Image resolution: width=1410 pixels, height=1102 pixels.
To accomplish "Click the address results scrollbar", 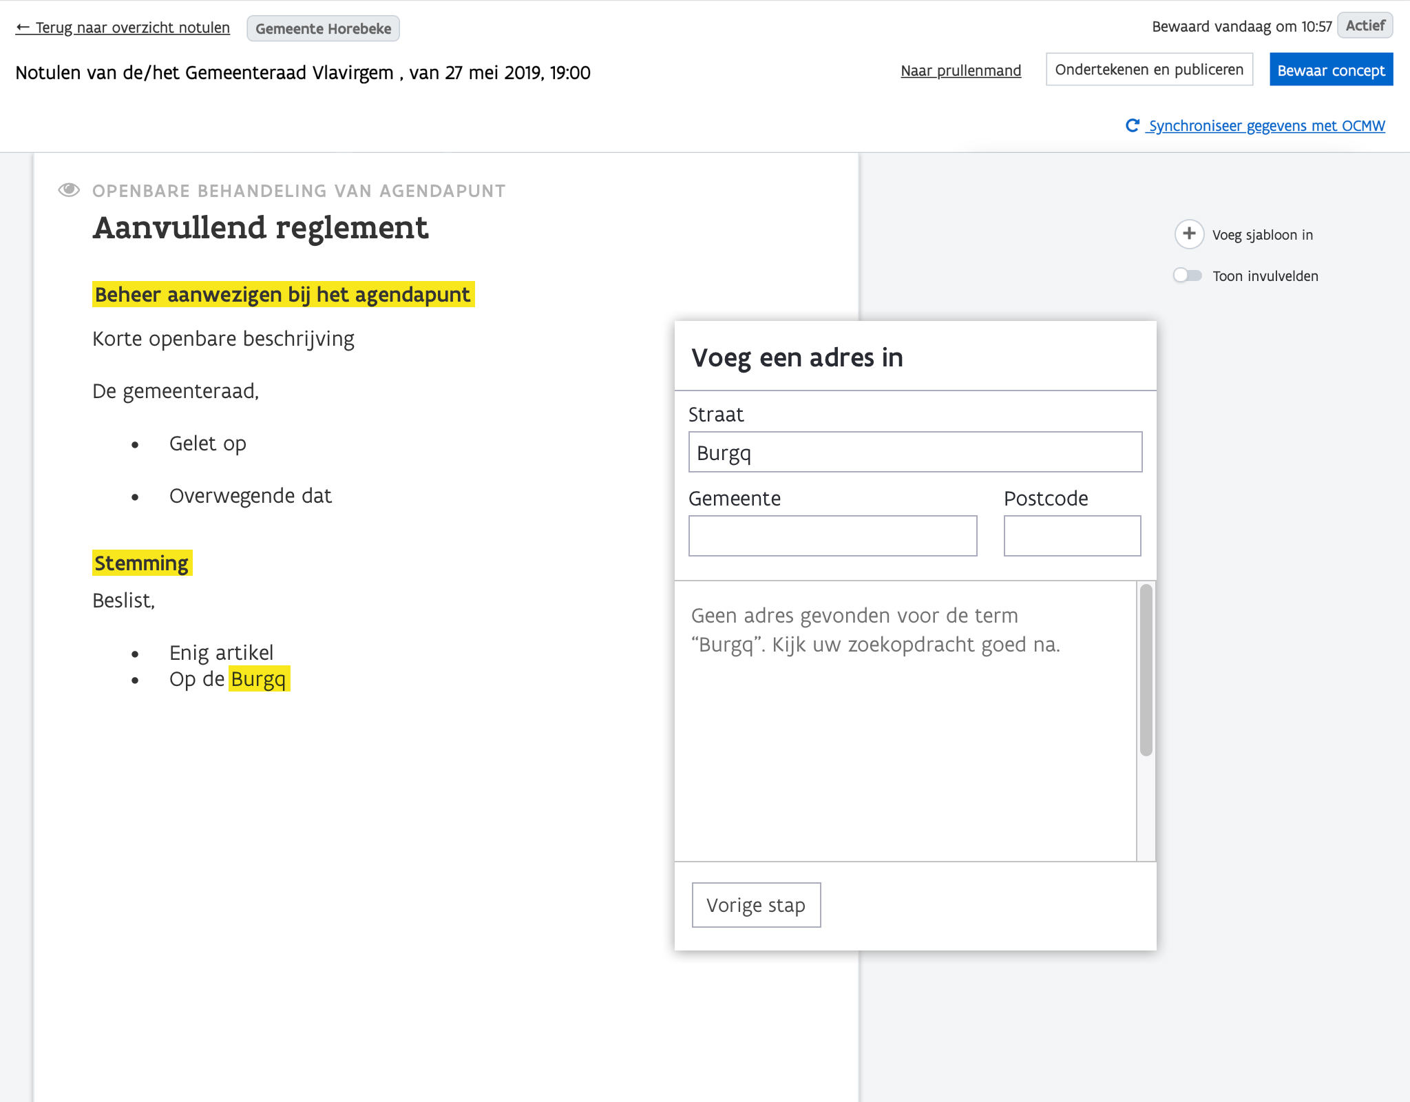I will pyautogui.click(x=1146, y=670).
